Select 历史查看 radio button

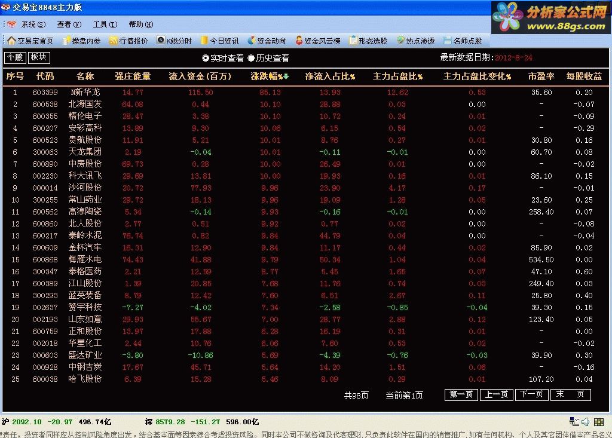tap(251, 58)
